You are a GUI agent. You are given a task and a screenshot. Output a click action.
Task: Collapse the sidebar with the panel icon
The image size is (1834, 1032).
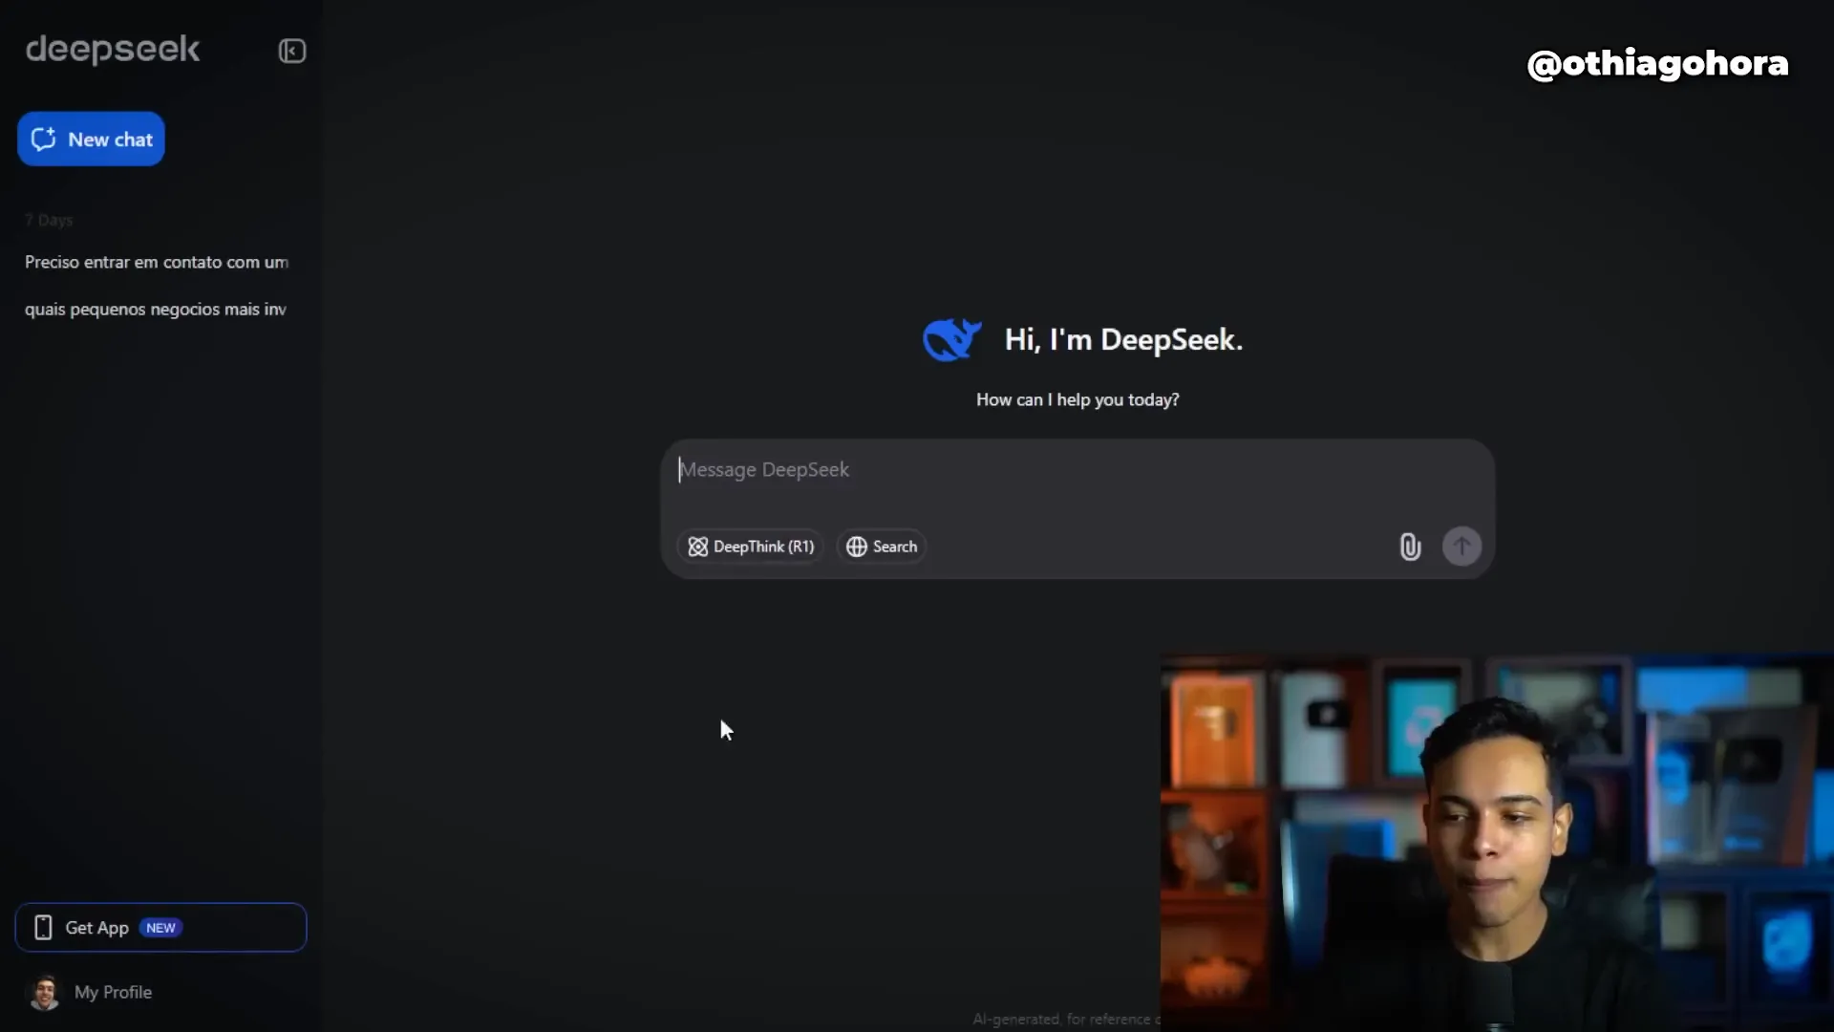291,51
